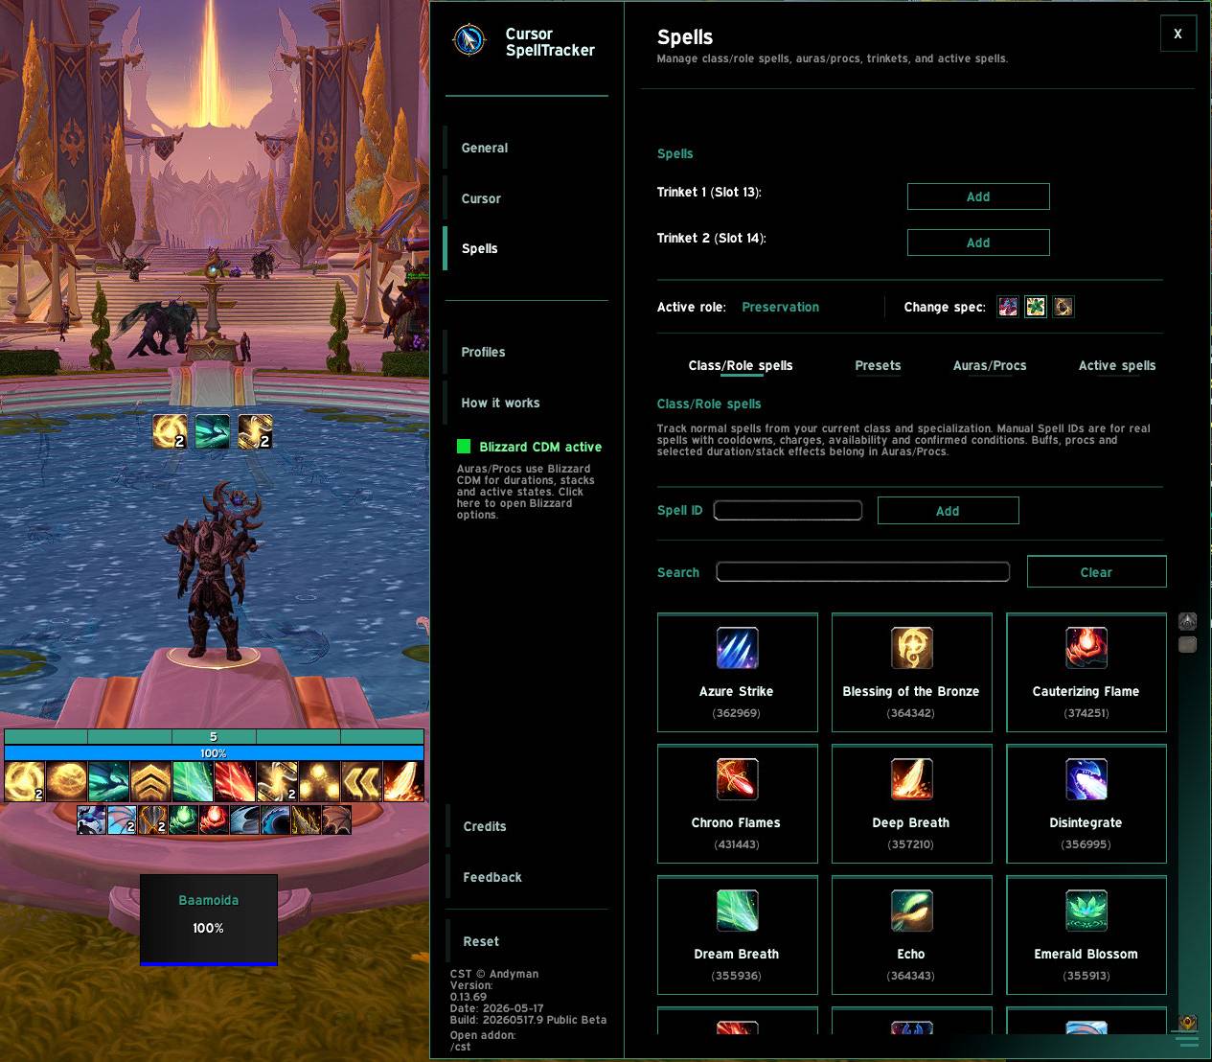
Task: Click the golden spikes icon in lower action bar
Action: tap(306, 820)
